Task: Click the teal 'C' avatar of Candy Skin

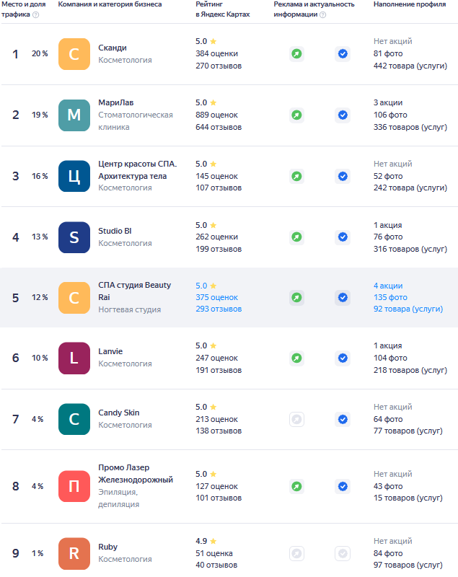Action: [x=74, y=419]
